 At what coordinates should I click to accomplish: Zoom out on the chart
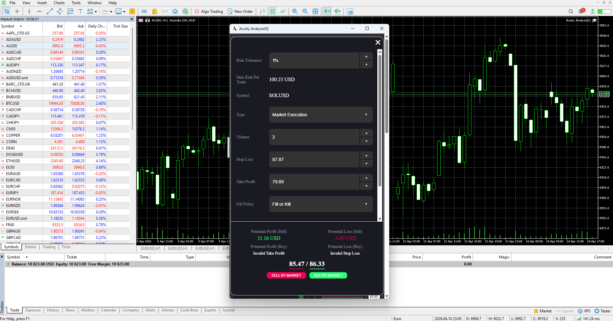click(305, 11)
